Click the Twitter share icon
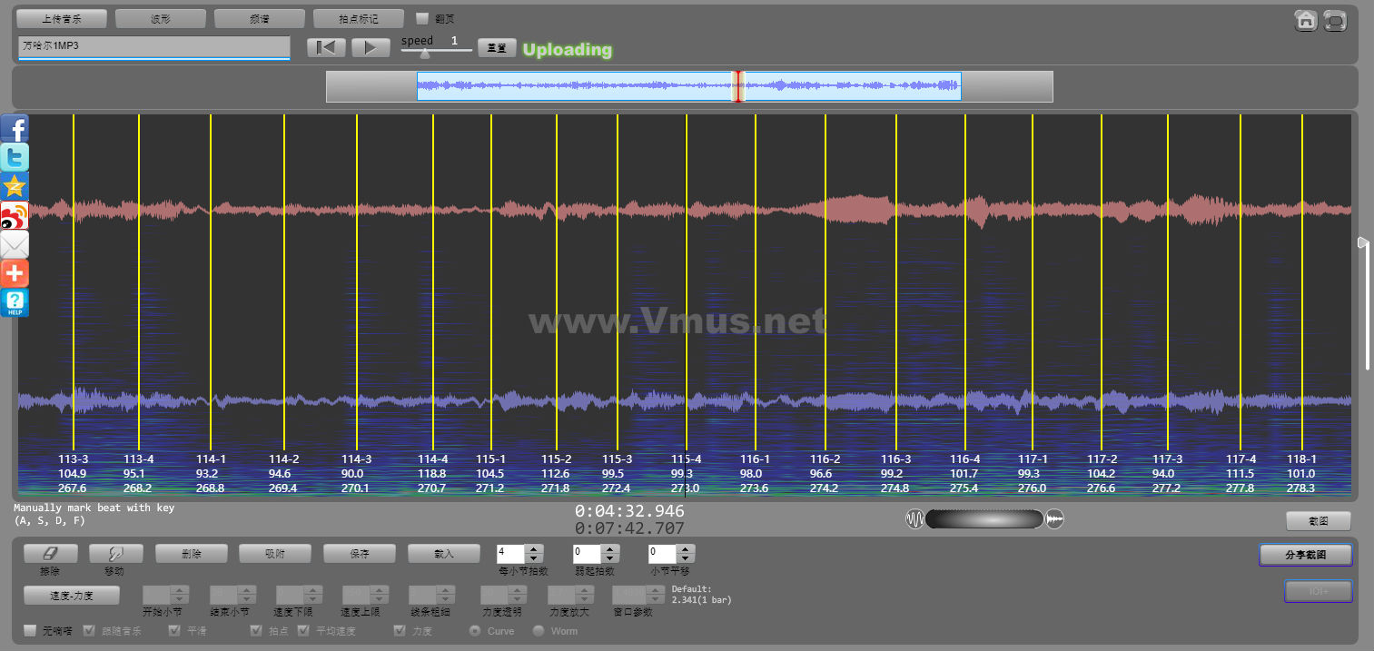This screenshot has height=651, width=1374. (15, 157)
